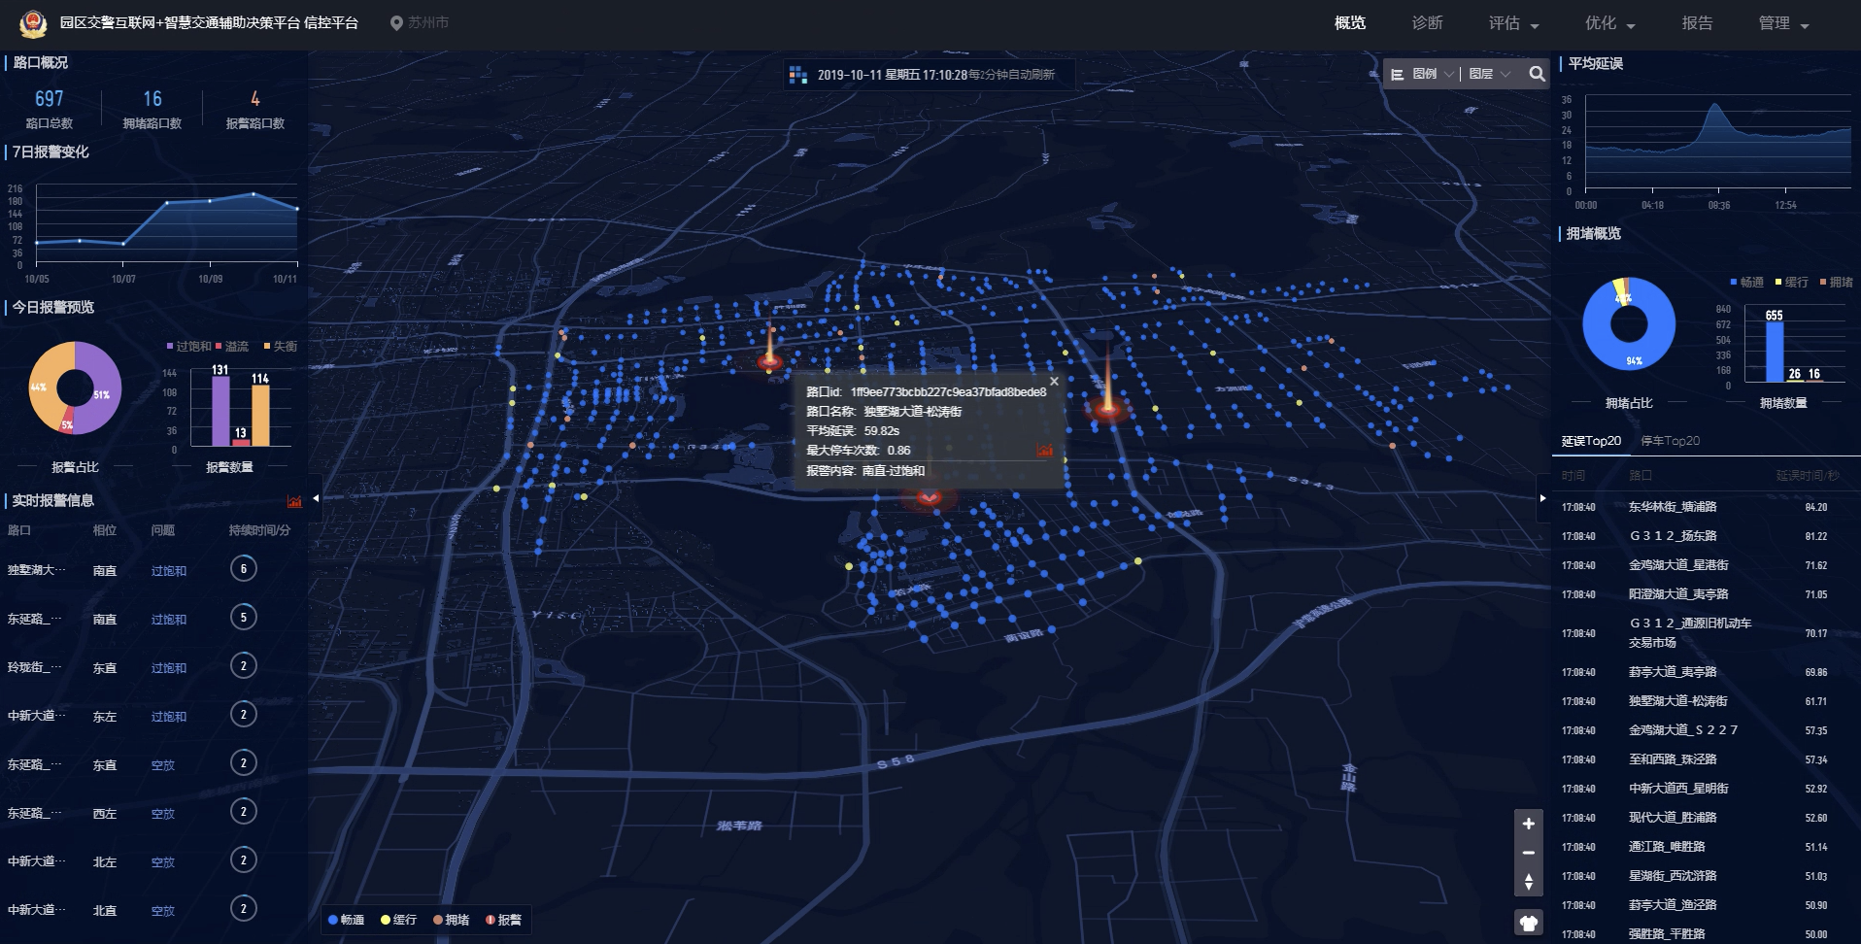
Task: Click the red chart icon in intersection popup
Action: (x=1044, y=451)
